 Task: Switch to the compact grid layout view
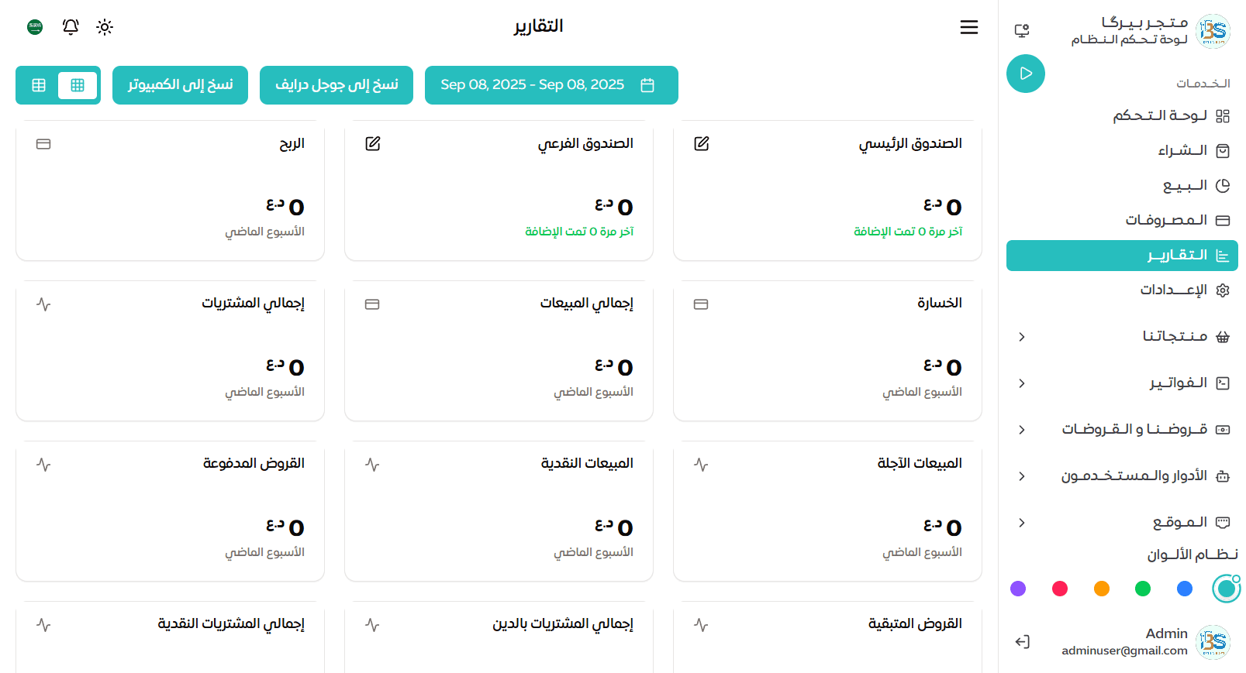(x=38, y=85)
